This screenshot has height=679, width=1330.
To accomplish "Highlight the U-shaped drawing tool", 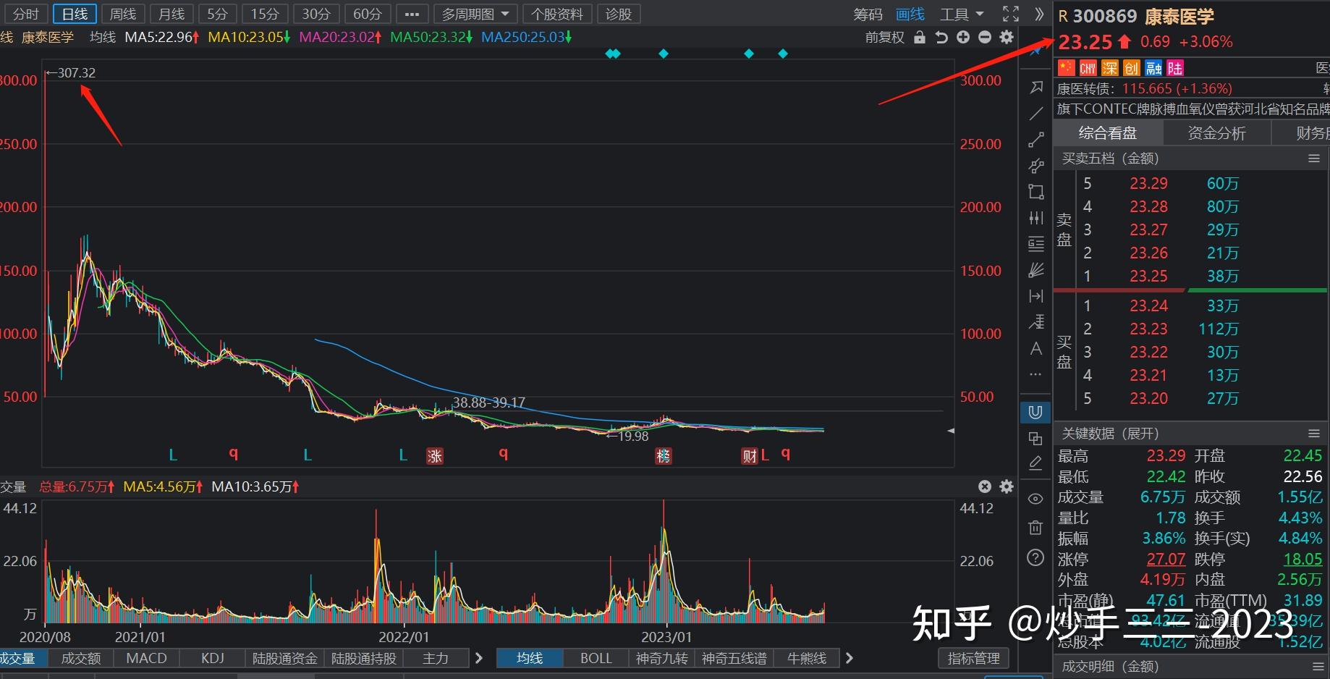I will pos(1035,412).
